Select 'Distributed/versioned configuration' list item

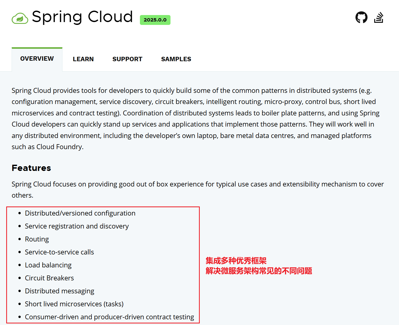(80, 213)
